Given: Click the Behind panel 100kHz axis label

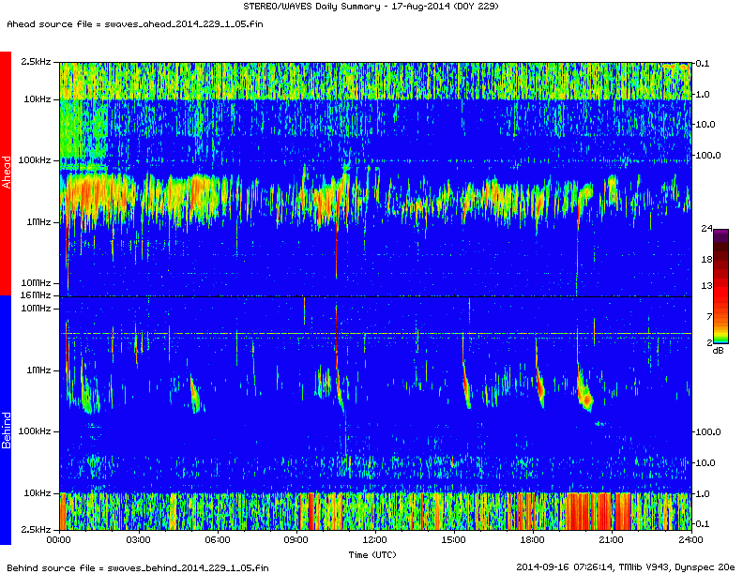Looking at the screenshot, I should [35, 431].
